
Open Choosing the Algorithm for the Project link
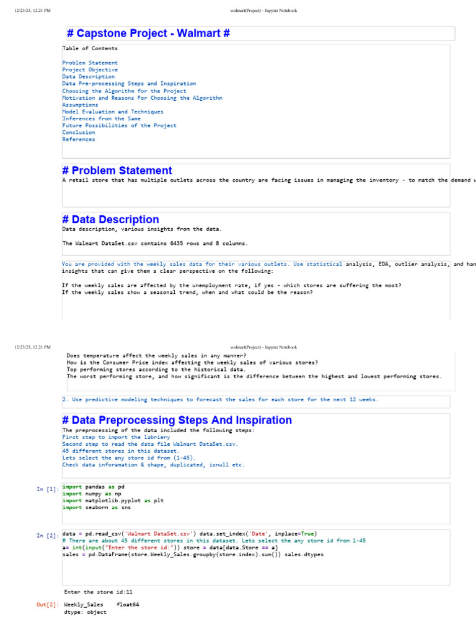[124, 91]
